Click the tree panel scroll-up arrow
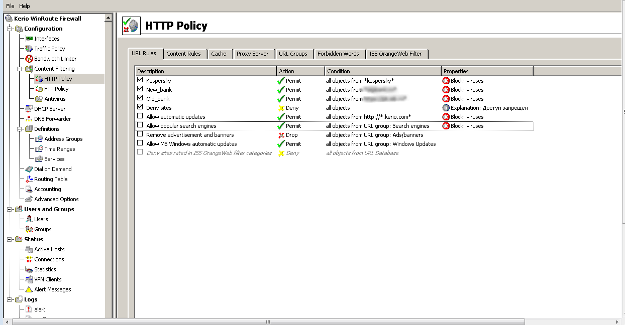625x325 pixels. [108, 18]
